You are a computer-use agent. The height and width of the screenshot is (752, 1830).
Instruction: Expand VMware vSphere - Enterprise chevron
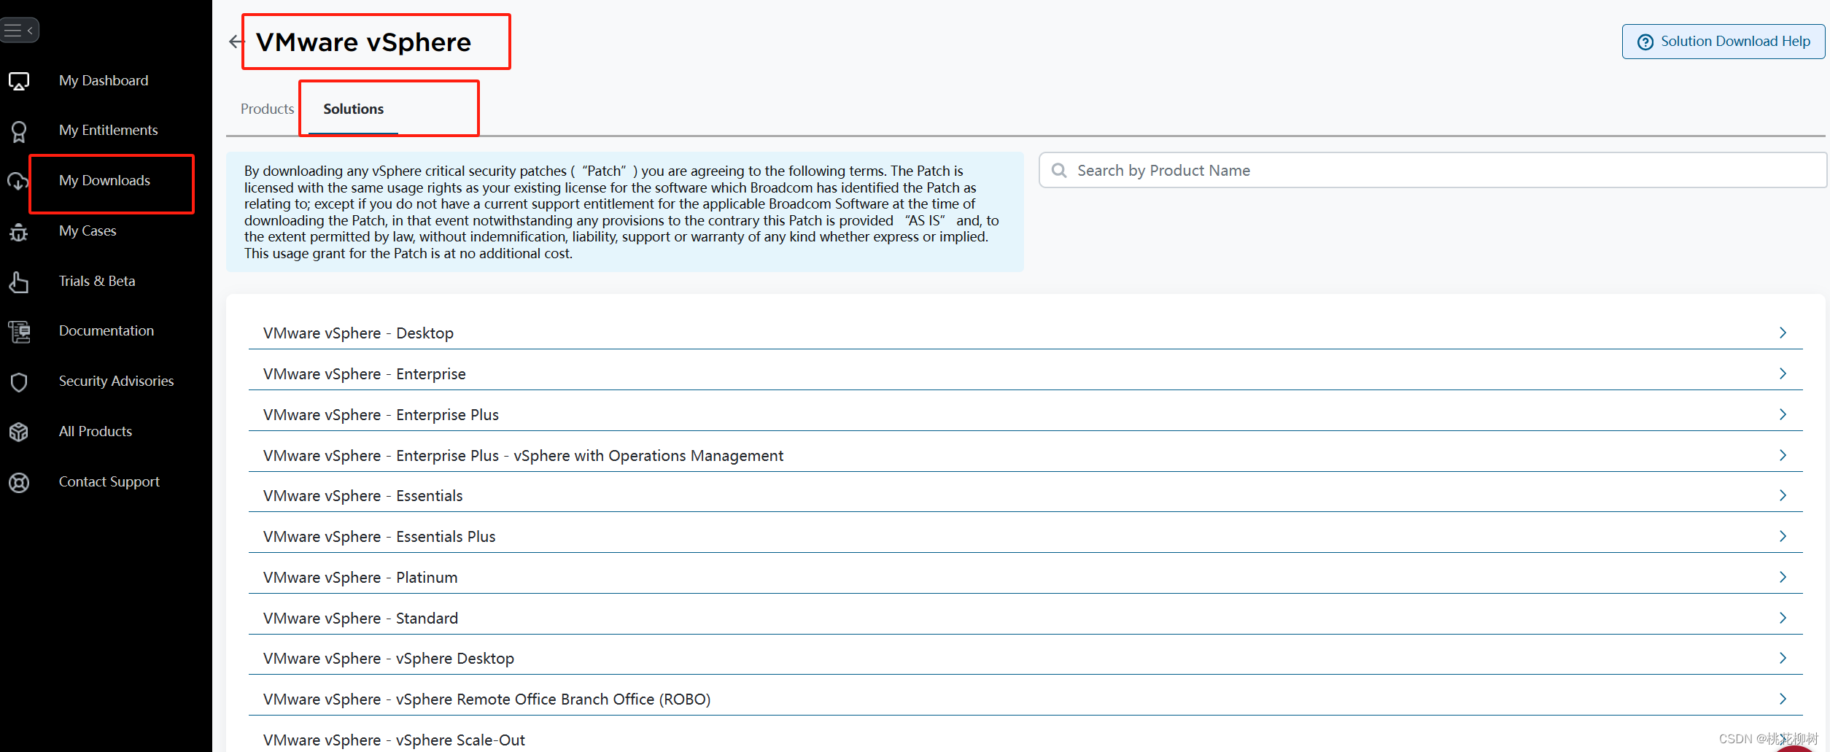(1783, 373)
